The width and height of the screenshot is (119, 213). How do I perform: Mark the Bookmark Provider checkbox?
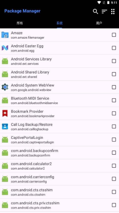(114, 114)
